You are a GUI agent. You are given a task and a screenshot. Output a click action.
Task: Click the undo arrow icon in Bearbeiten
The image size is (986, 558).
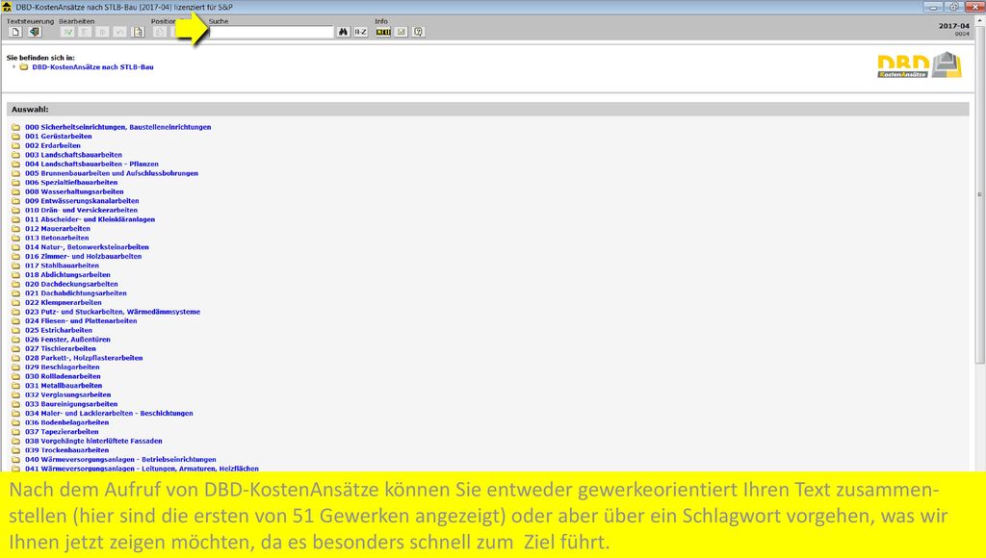[x=119, y=32]
